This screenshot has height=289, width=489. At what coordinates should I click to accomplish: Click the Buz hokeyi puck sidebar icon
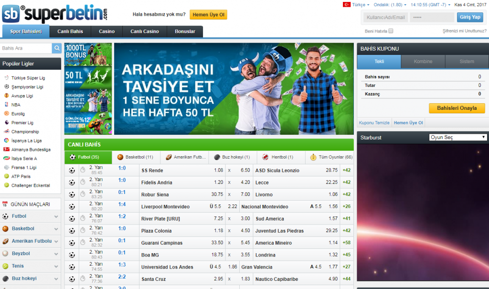click(x=5, y=278)
